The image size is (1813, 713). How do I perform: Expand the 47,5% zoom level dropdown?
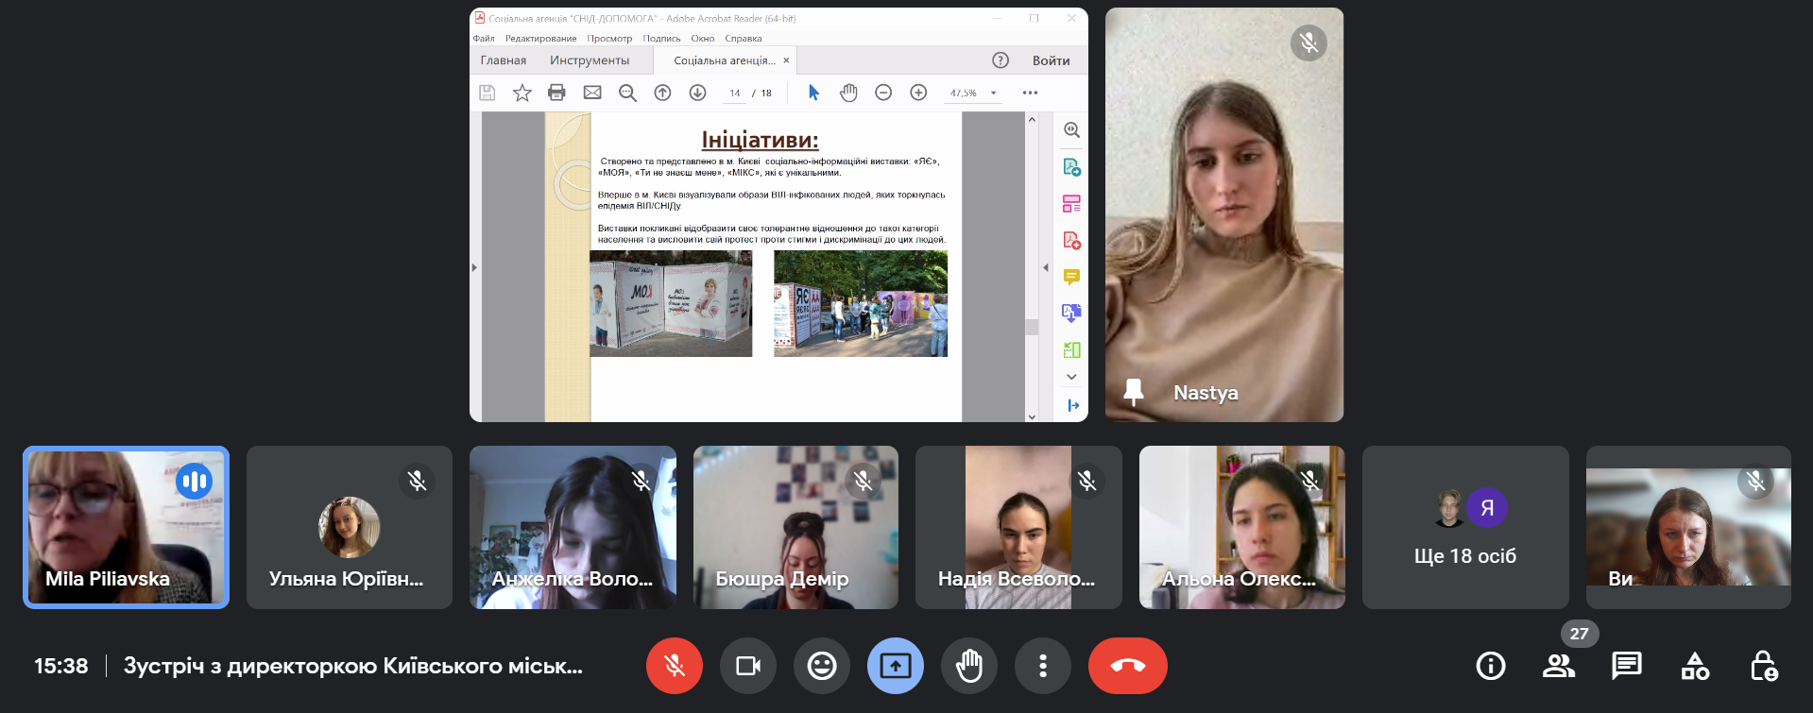tap(993, 93)
